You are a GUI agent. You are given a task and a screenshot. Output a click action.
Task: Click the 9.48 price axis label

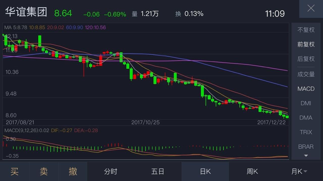pos(11,94)
